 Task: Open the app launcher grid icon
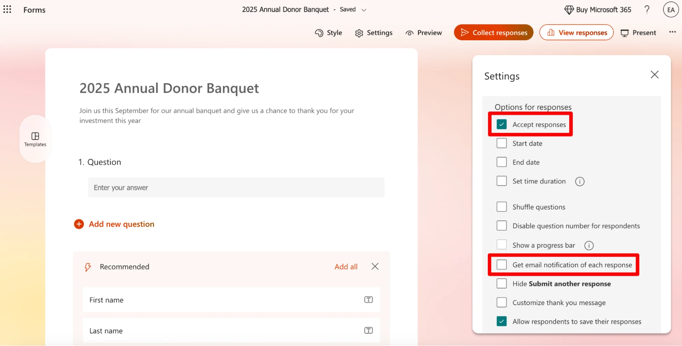[x=7, y=9]
